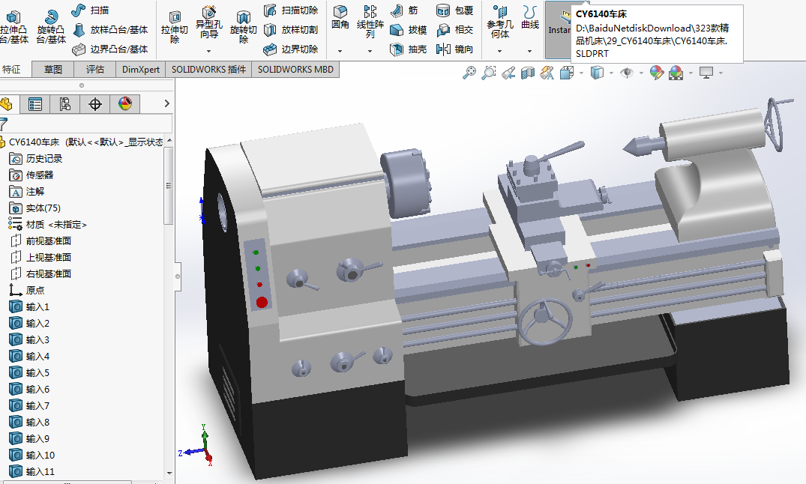
Task: Open the ConfigurationManager tab in the left panel
Action: [65, 103]
